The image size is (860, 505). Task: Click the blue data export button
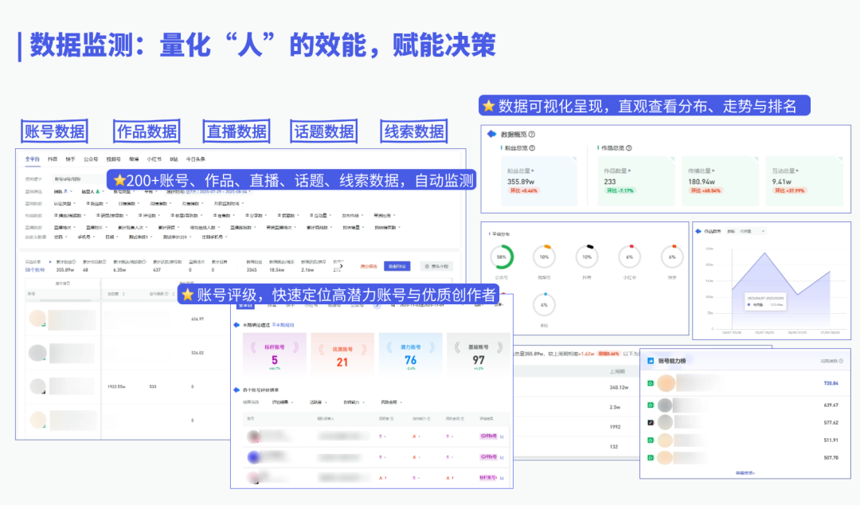pos(397,266)
